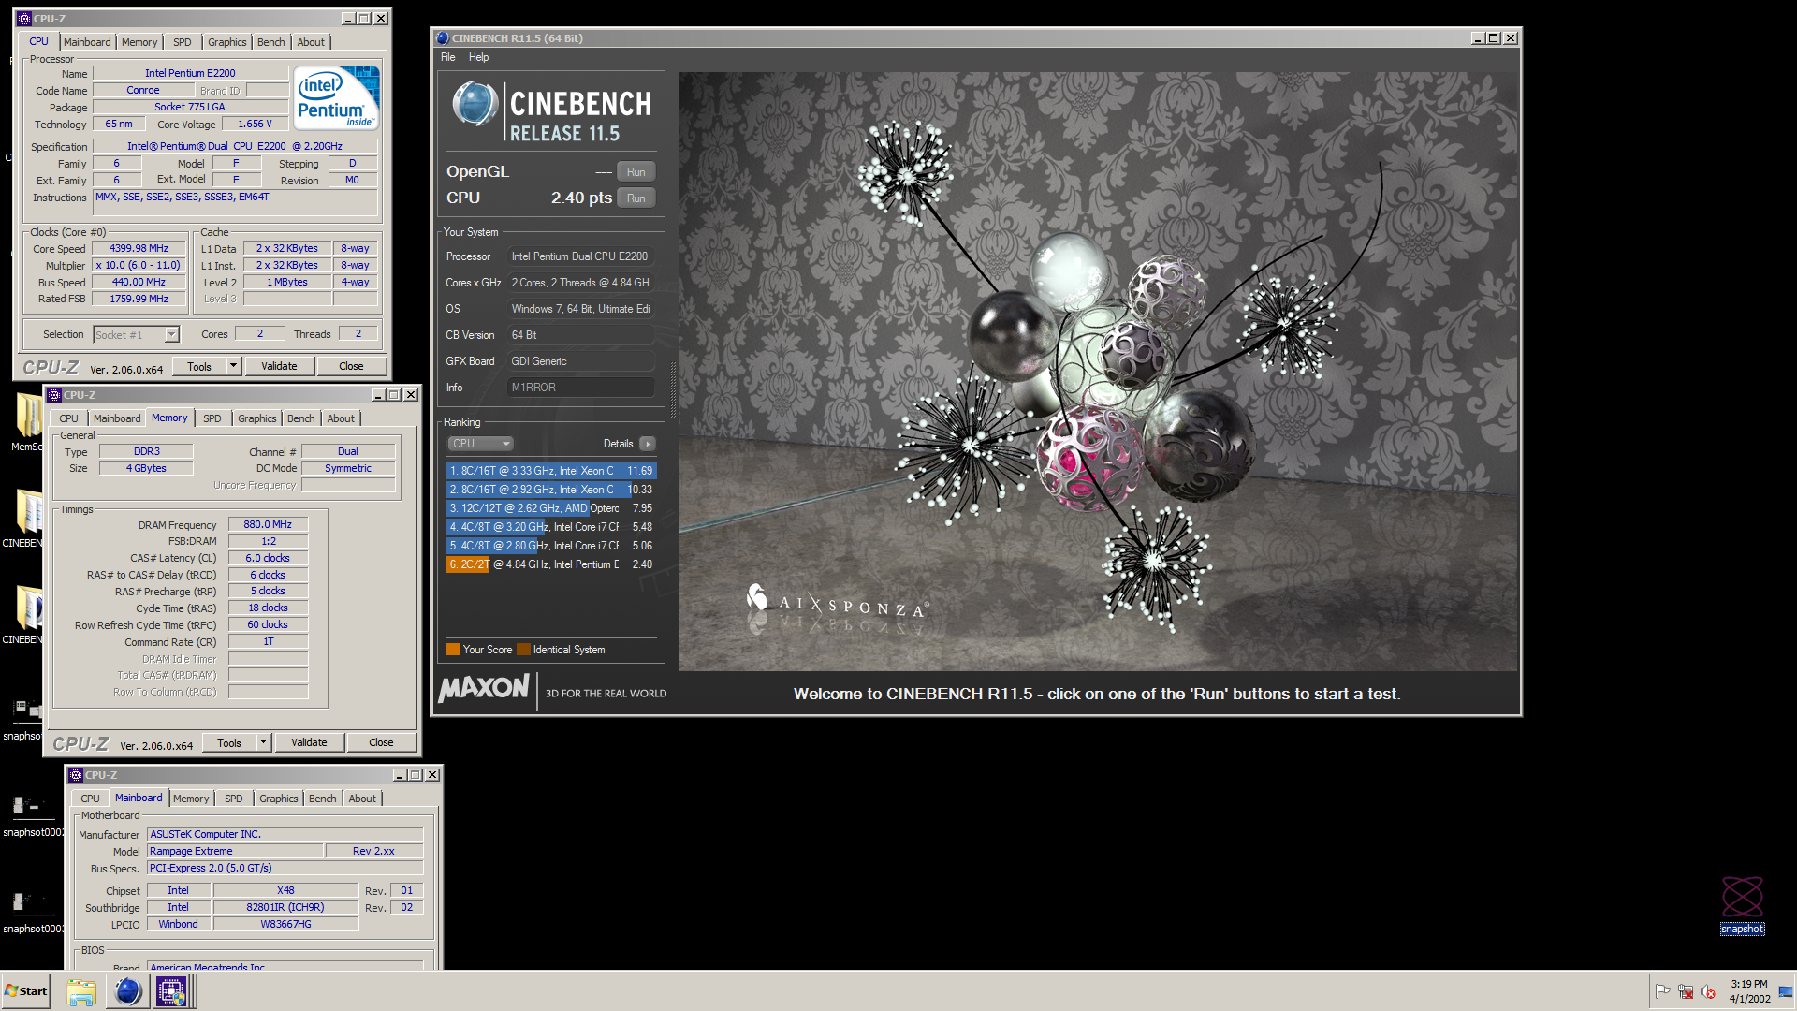Click the orange Your Score swatch

(x=453, y=650)
